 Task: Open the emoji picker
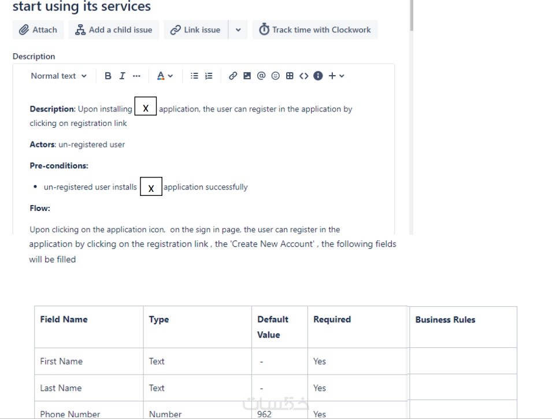coord(276,76)
